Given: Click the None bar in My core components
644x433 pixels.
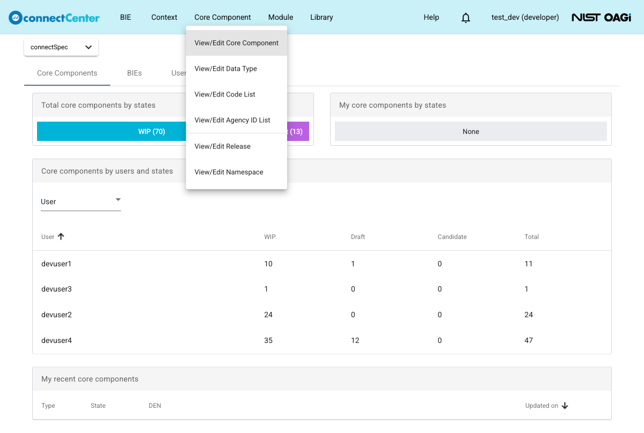Looking at the screenshot, I should click(x=471, y=131).
